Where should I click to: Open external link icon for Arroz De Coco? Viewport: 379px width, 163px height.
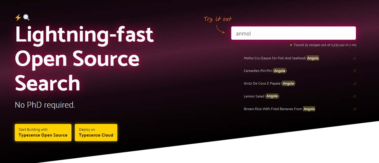pyautogui.click(x=355, y=84)
